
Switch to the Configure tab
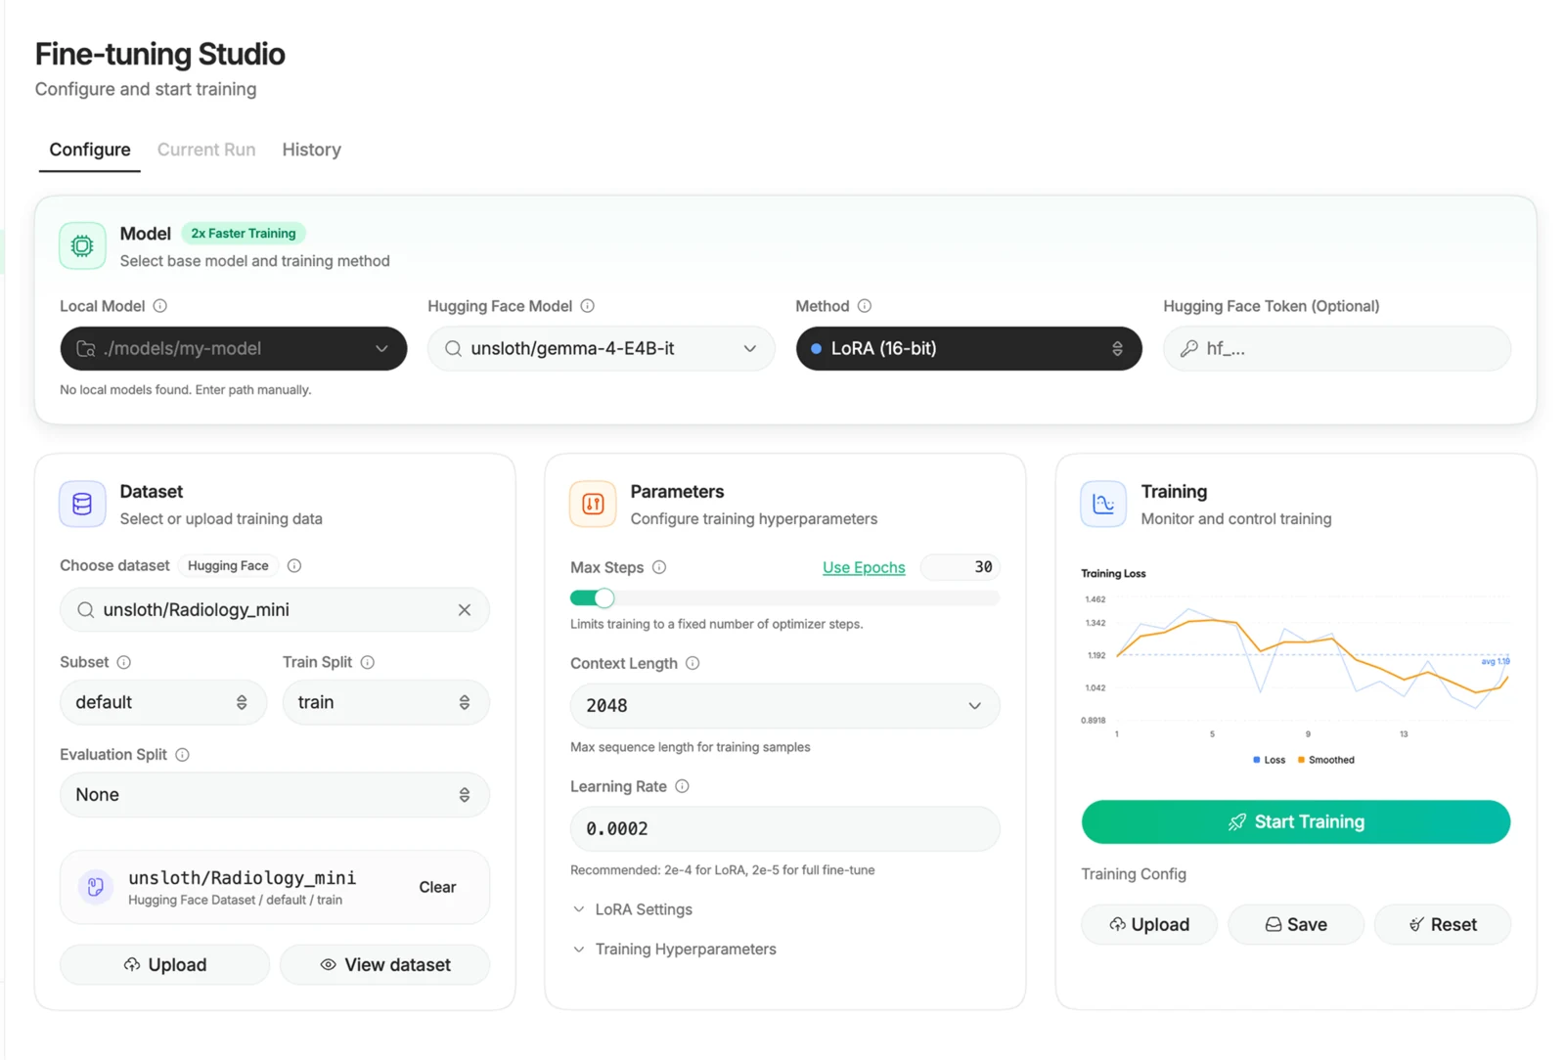[x=90, y=150]
